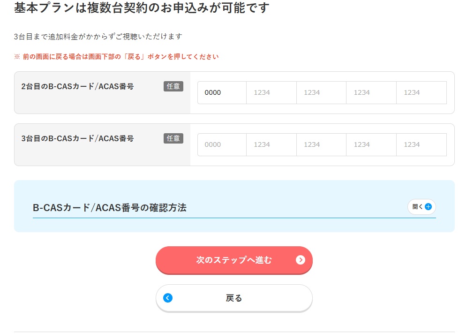Click the first 3台目 field with 0000 placeholder
The height and width of the screenshot is (334, 474).
[222, 145]
